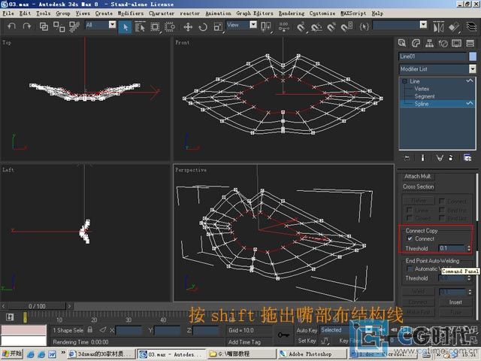
Task: Open the File menu
Action: 8,14
